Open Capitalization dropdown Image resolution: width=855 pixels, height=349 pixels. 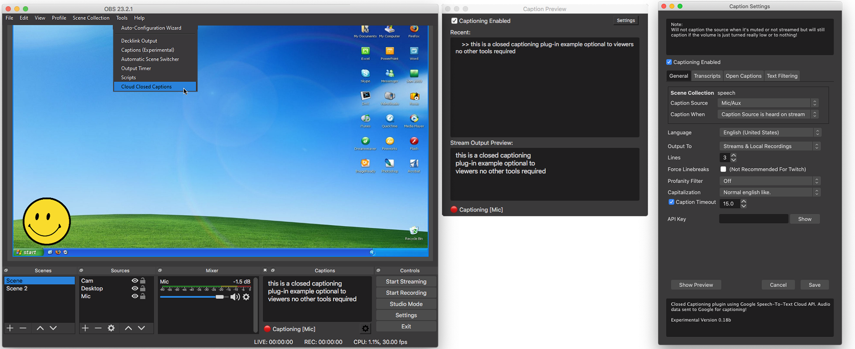[770, 192]
